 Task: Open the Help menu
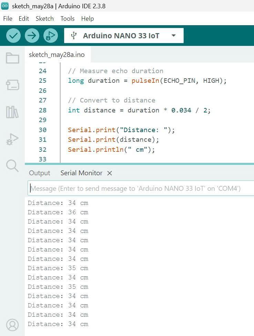[88, 19]
